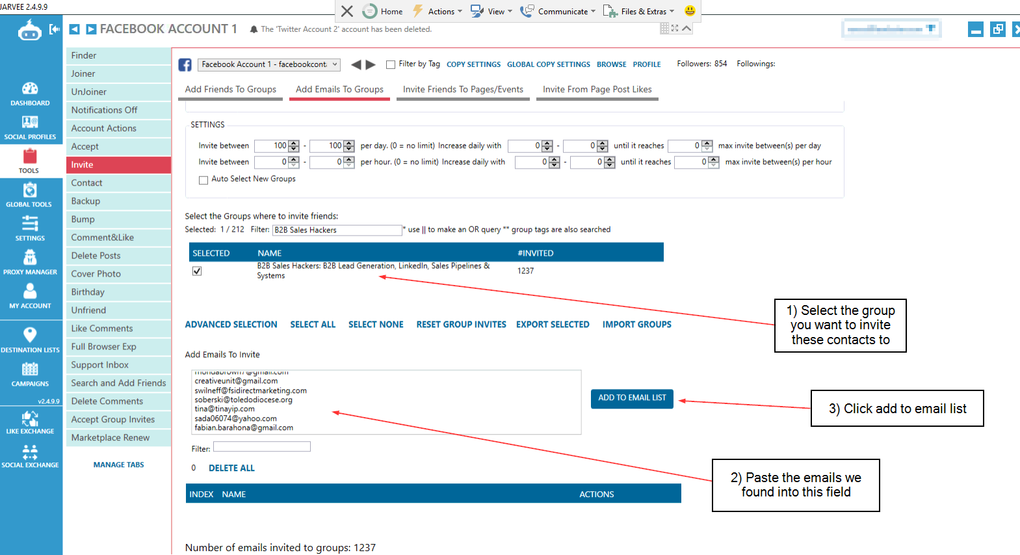Click DELETE ALL emails link
The height and width of the screenshot is (555, 1020).
point(231,468)
